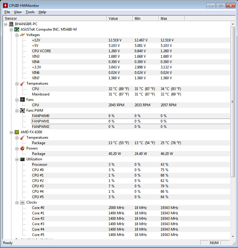
Task: Click the 0.840 V minimum value
Action: (x=140, y=51)
